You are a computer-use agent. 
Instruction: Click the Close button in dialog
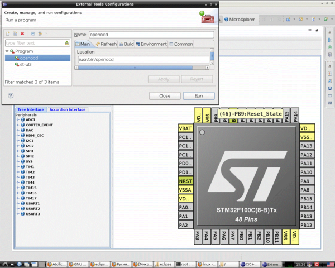[x=165, y=96]
